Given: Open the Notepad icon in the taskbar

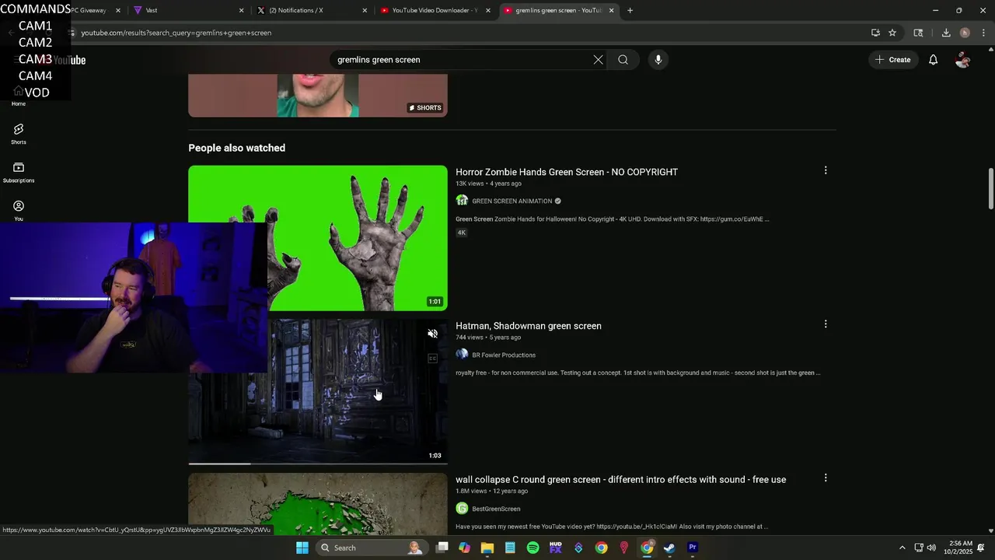Looking at the screenshot, I should pyautogui.click(x=510, y=548).
